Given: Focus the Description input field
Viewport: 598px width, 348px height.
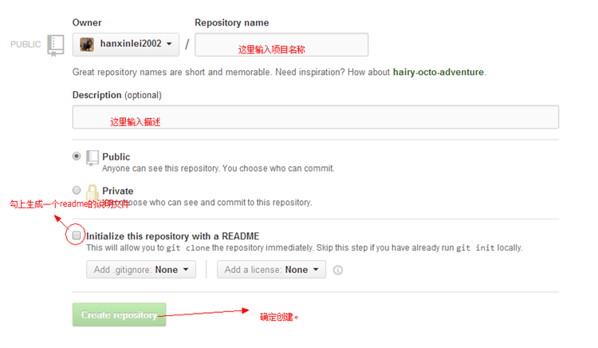Looking at the screenshot, I should click(316, 117).
